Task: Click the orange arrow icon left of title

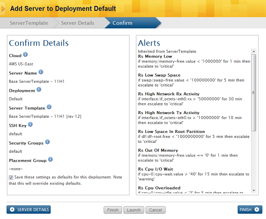Action: pyautogui.click(x=3, y=9)
